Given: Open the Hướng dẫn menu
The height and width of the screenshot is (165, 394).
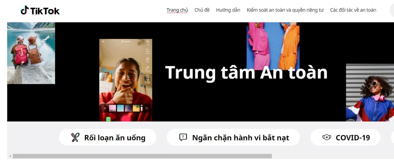Looking at the screenshot, I should coord(228,10).
